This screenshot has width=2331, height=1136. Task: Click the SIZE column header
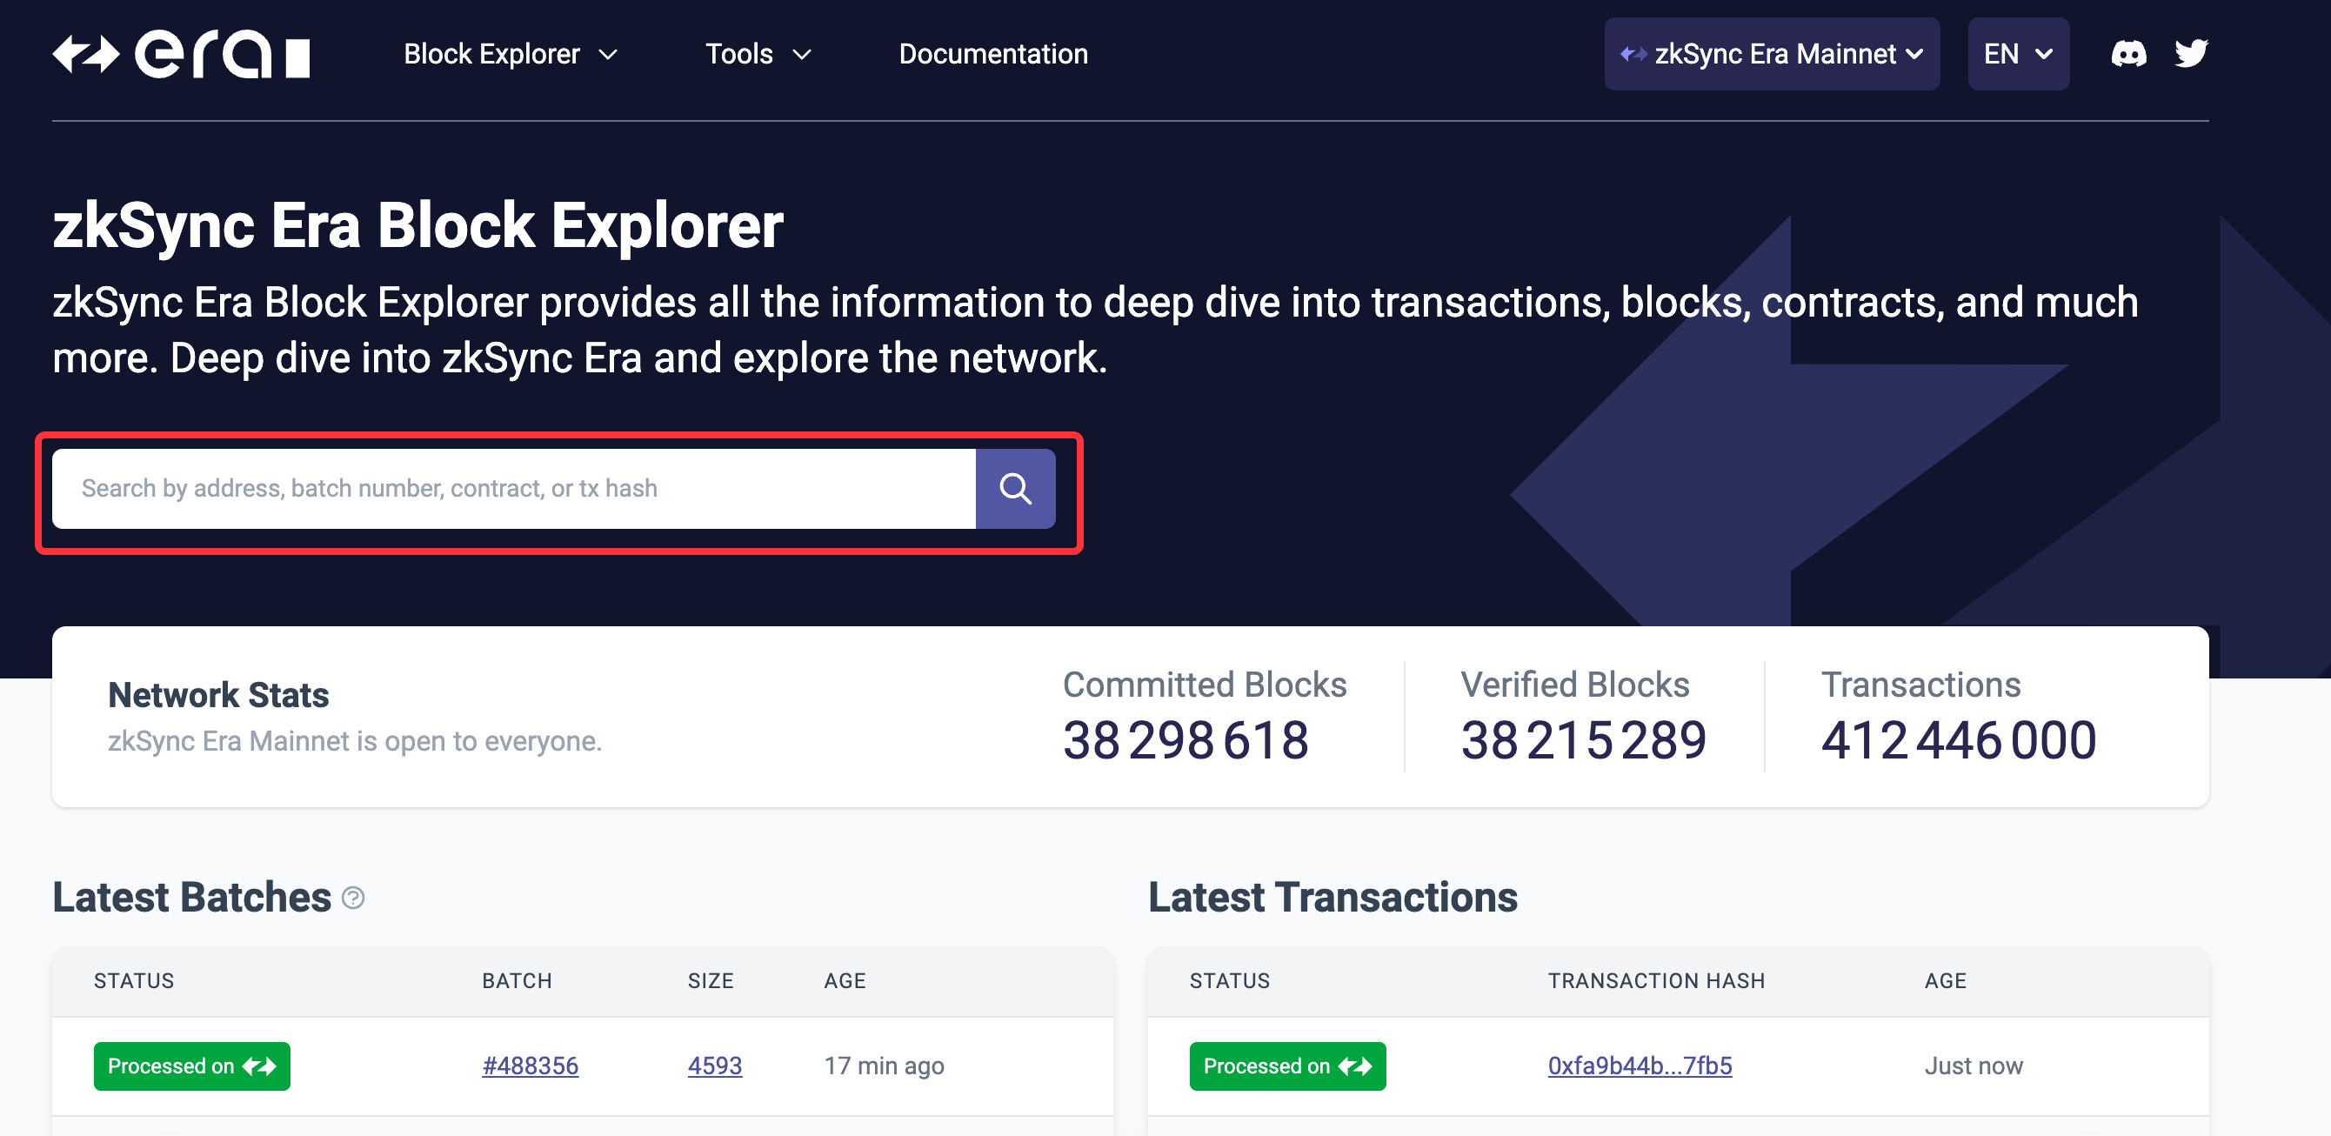tap(711, 981)
